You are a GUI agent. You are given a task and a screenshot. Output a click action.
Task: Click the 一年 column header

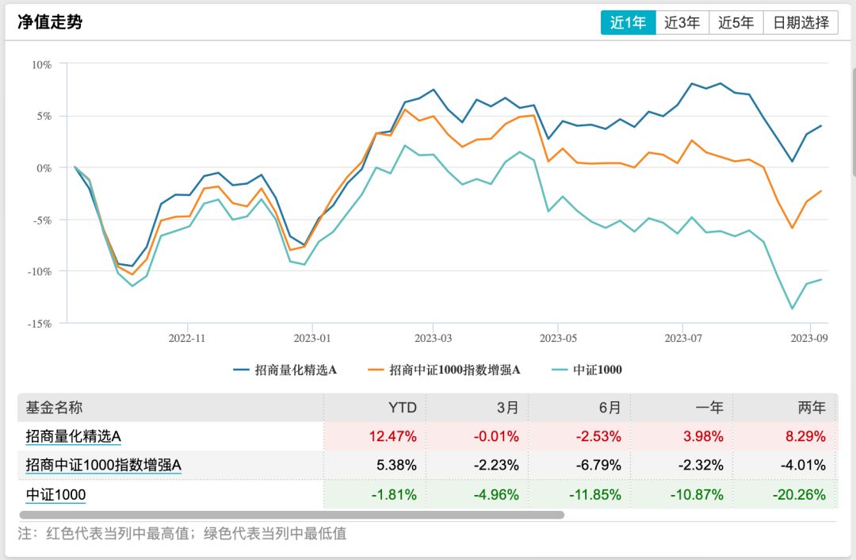coord(710,407)
